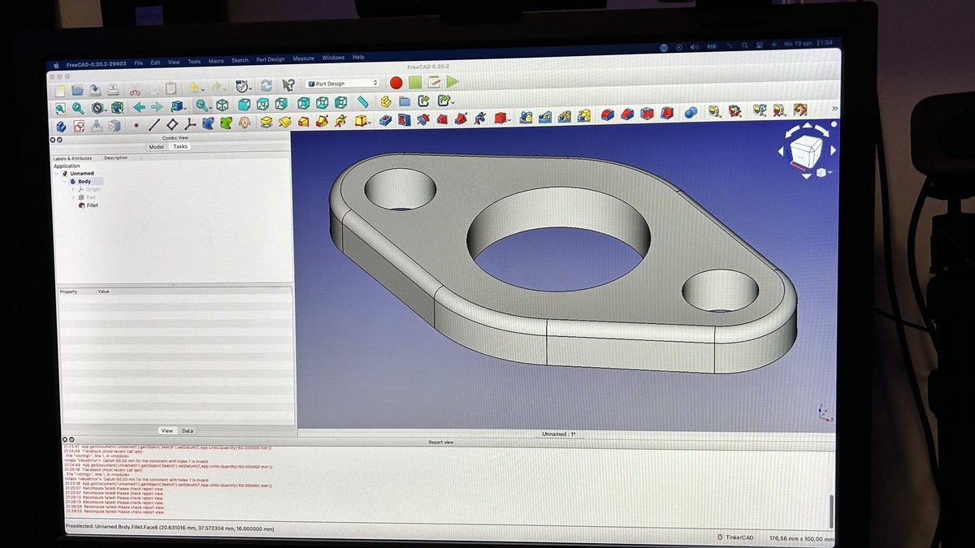The width and height of the screenshot is (975, 548).
Task: Open the additive primitive dropdown arrow
Action: pyautogui.click(x=370, y=123)
